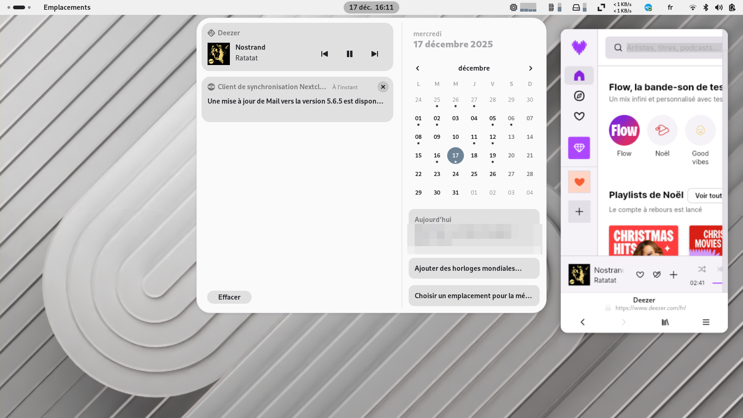Go to previous month in calendar
The height and width of the screenshot is (418, 743).
pyautogui.click(x=417, y=68)
